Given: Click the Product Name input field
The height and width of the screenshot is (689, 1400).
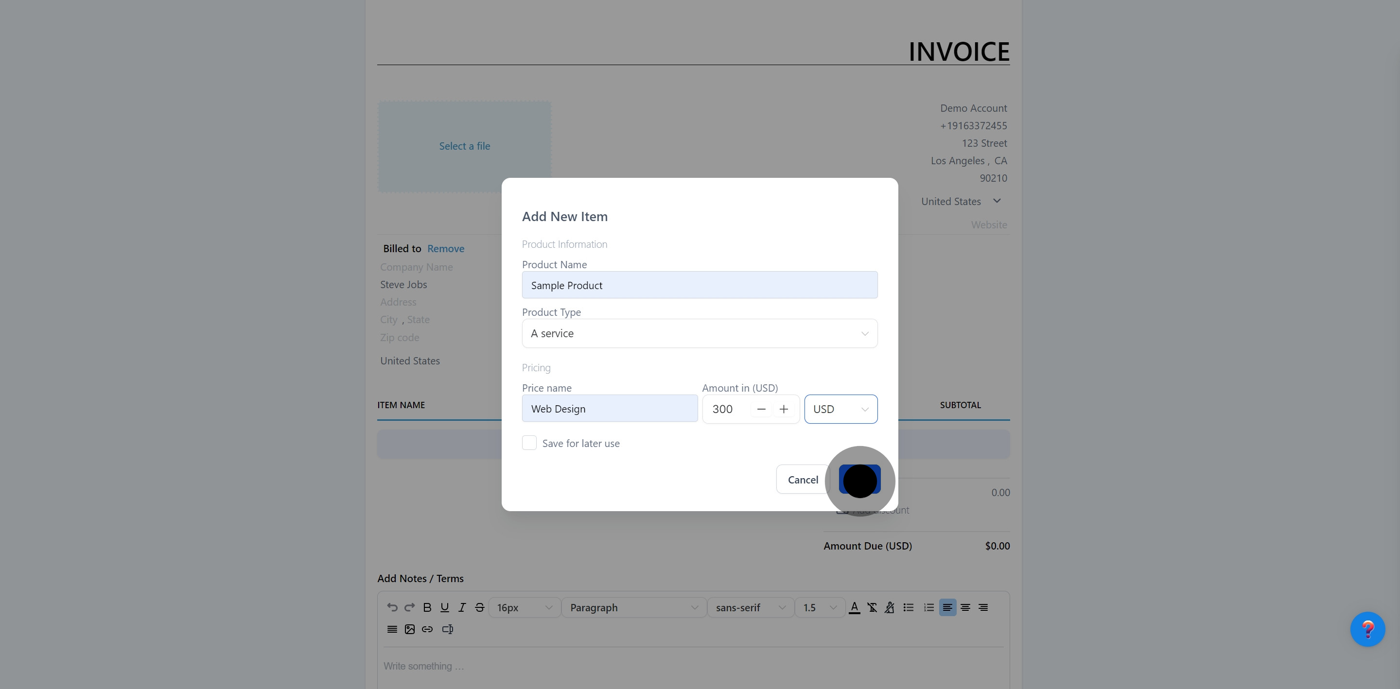Looking at the screenshot, I should 700,285.
